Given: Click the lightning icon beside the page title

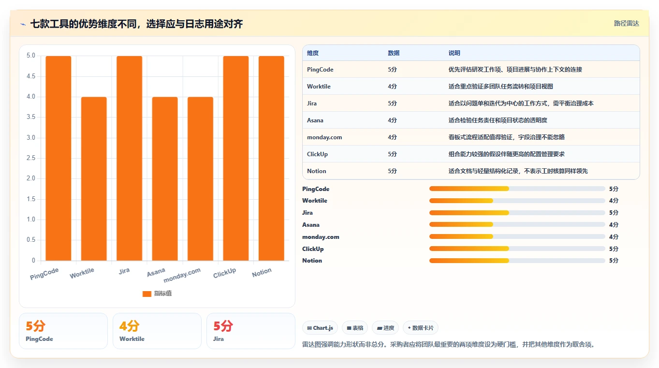Looking at the screenshot, I should click(23, 24).
